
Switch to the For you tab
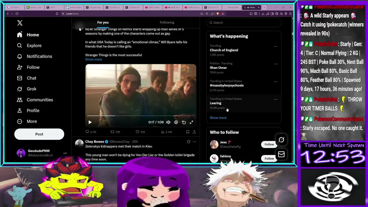point(103,22)
